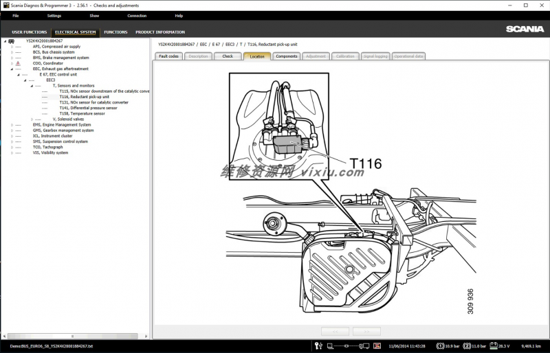This screenshot has height=353, width=550.
Task: Expand the BCS, Bus chassis system node
Action: [12, 52]
